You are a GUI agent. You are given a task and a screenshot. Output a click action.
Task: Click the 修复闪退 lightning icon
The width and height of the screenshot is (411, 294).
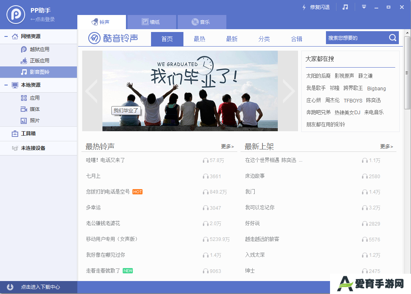point(304,7)
